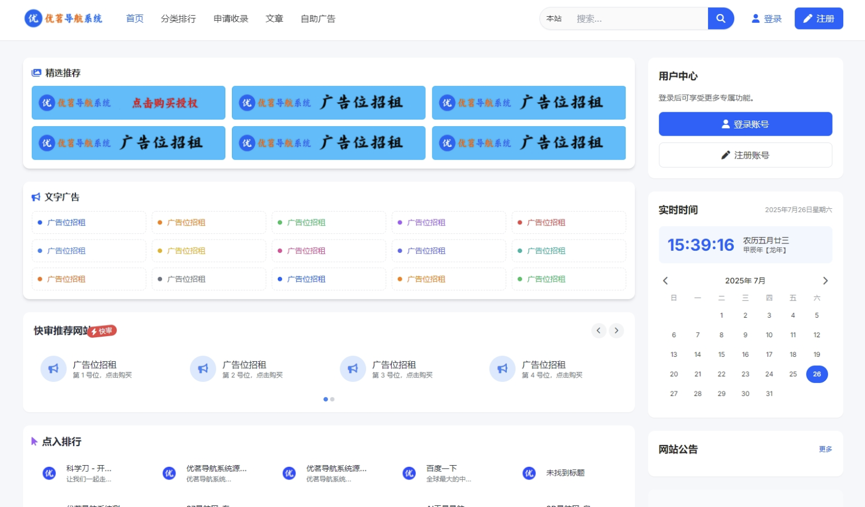The image size is (865, 507).
Task: Click the red 快审 badge
Action: (x=103, y=331)
